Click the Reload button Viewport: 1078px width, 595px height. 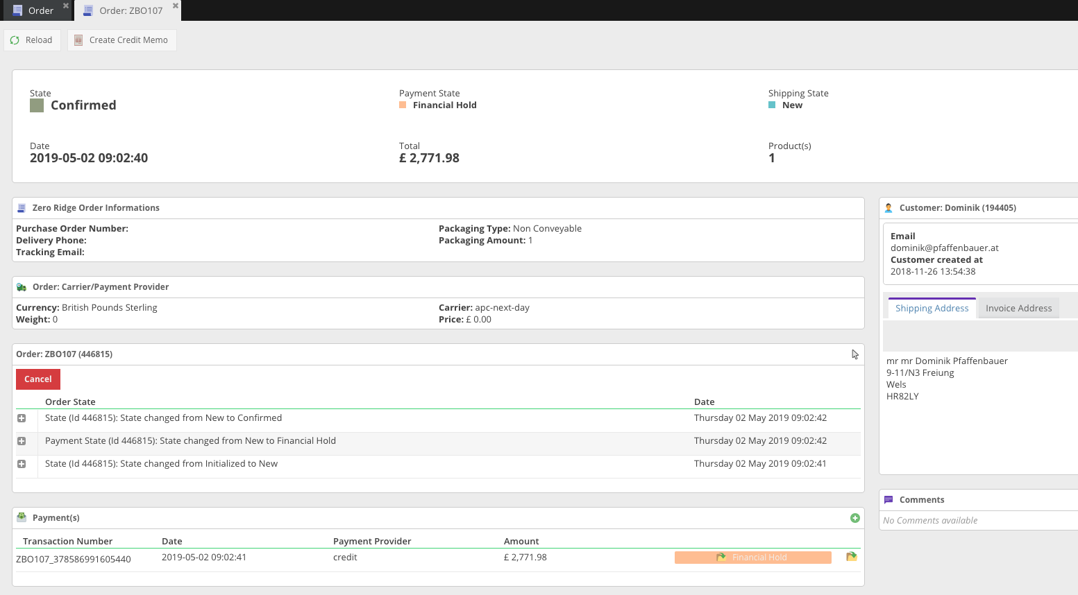(x=32, y=40)
